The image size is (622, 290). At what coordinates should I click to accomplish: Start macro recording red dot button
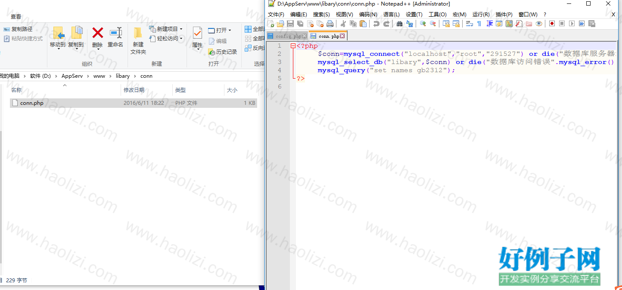tap(552, 24)
